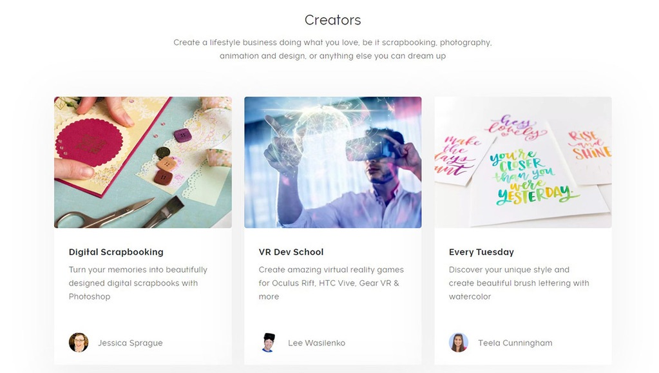Click the Teela Cunningham author name

pos(515,343)
